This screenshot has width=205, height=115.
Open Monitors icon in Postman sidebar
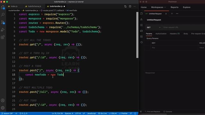[x=142, y=36]
